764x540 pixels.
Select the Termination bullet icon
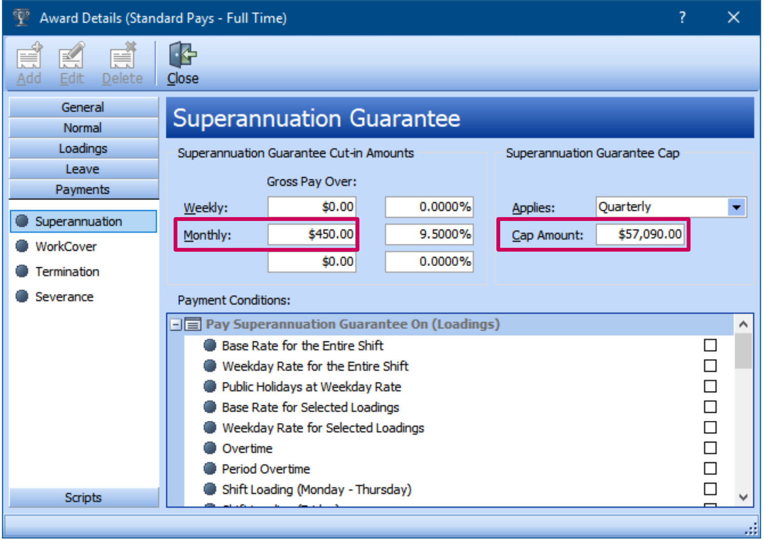tap(22, 271)
